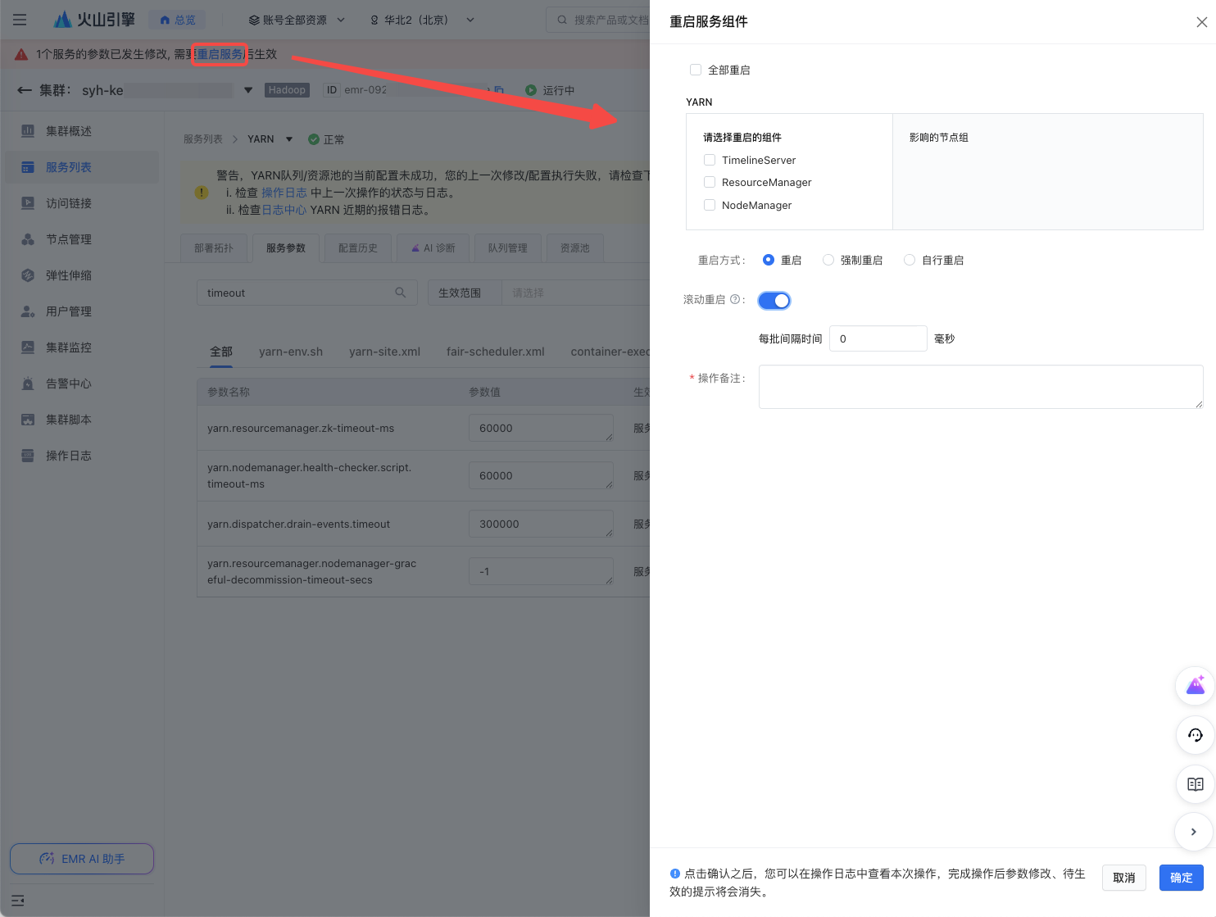The image size is (1216, 917).
Task: Open the 日志中心 link in warning
Action: click(x=284, y=210)
